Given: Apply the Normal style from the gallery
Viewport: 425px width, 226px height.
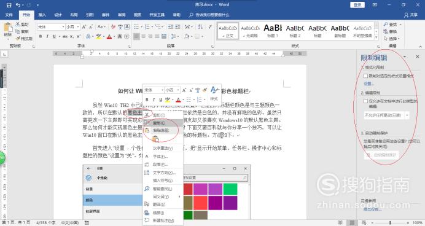Looking at the screenshot, I should point(228,31).
